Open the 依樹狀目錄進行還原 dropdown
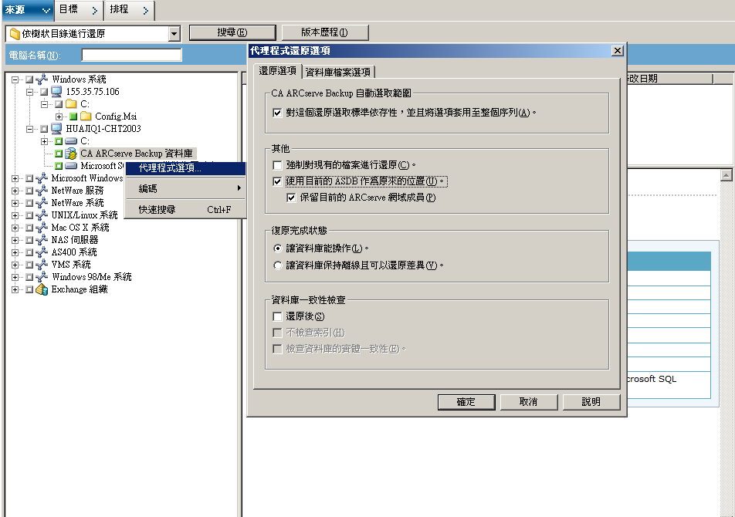This screenshot has width=735, height=517. click(174, 34)
